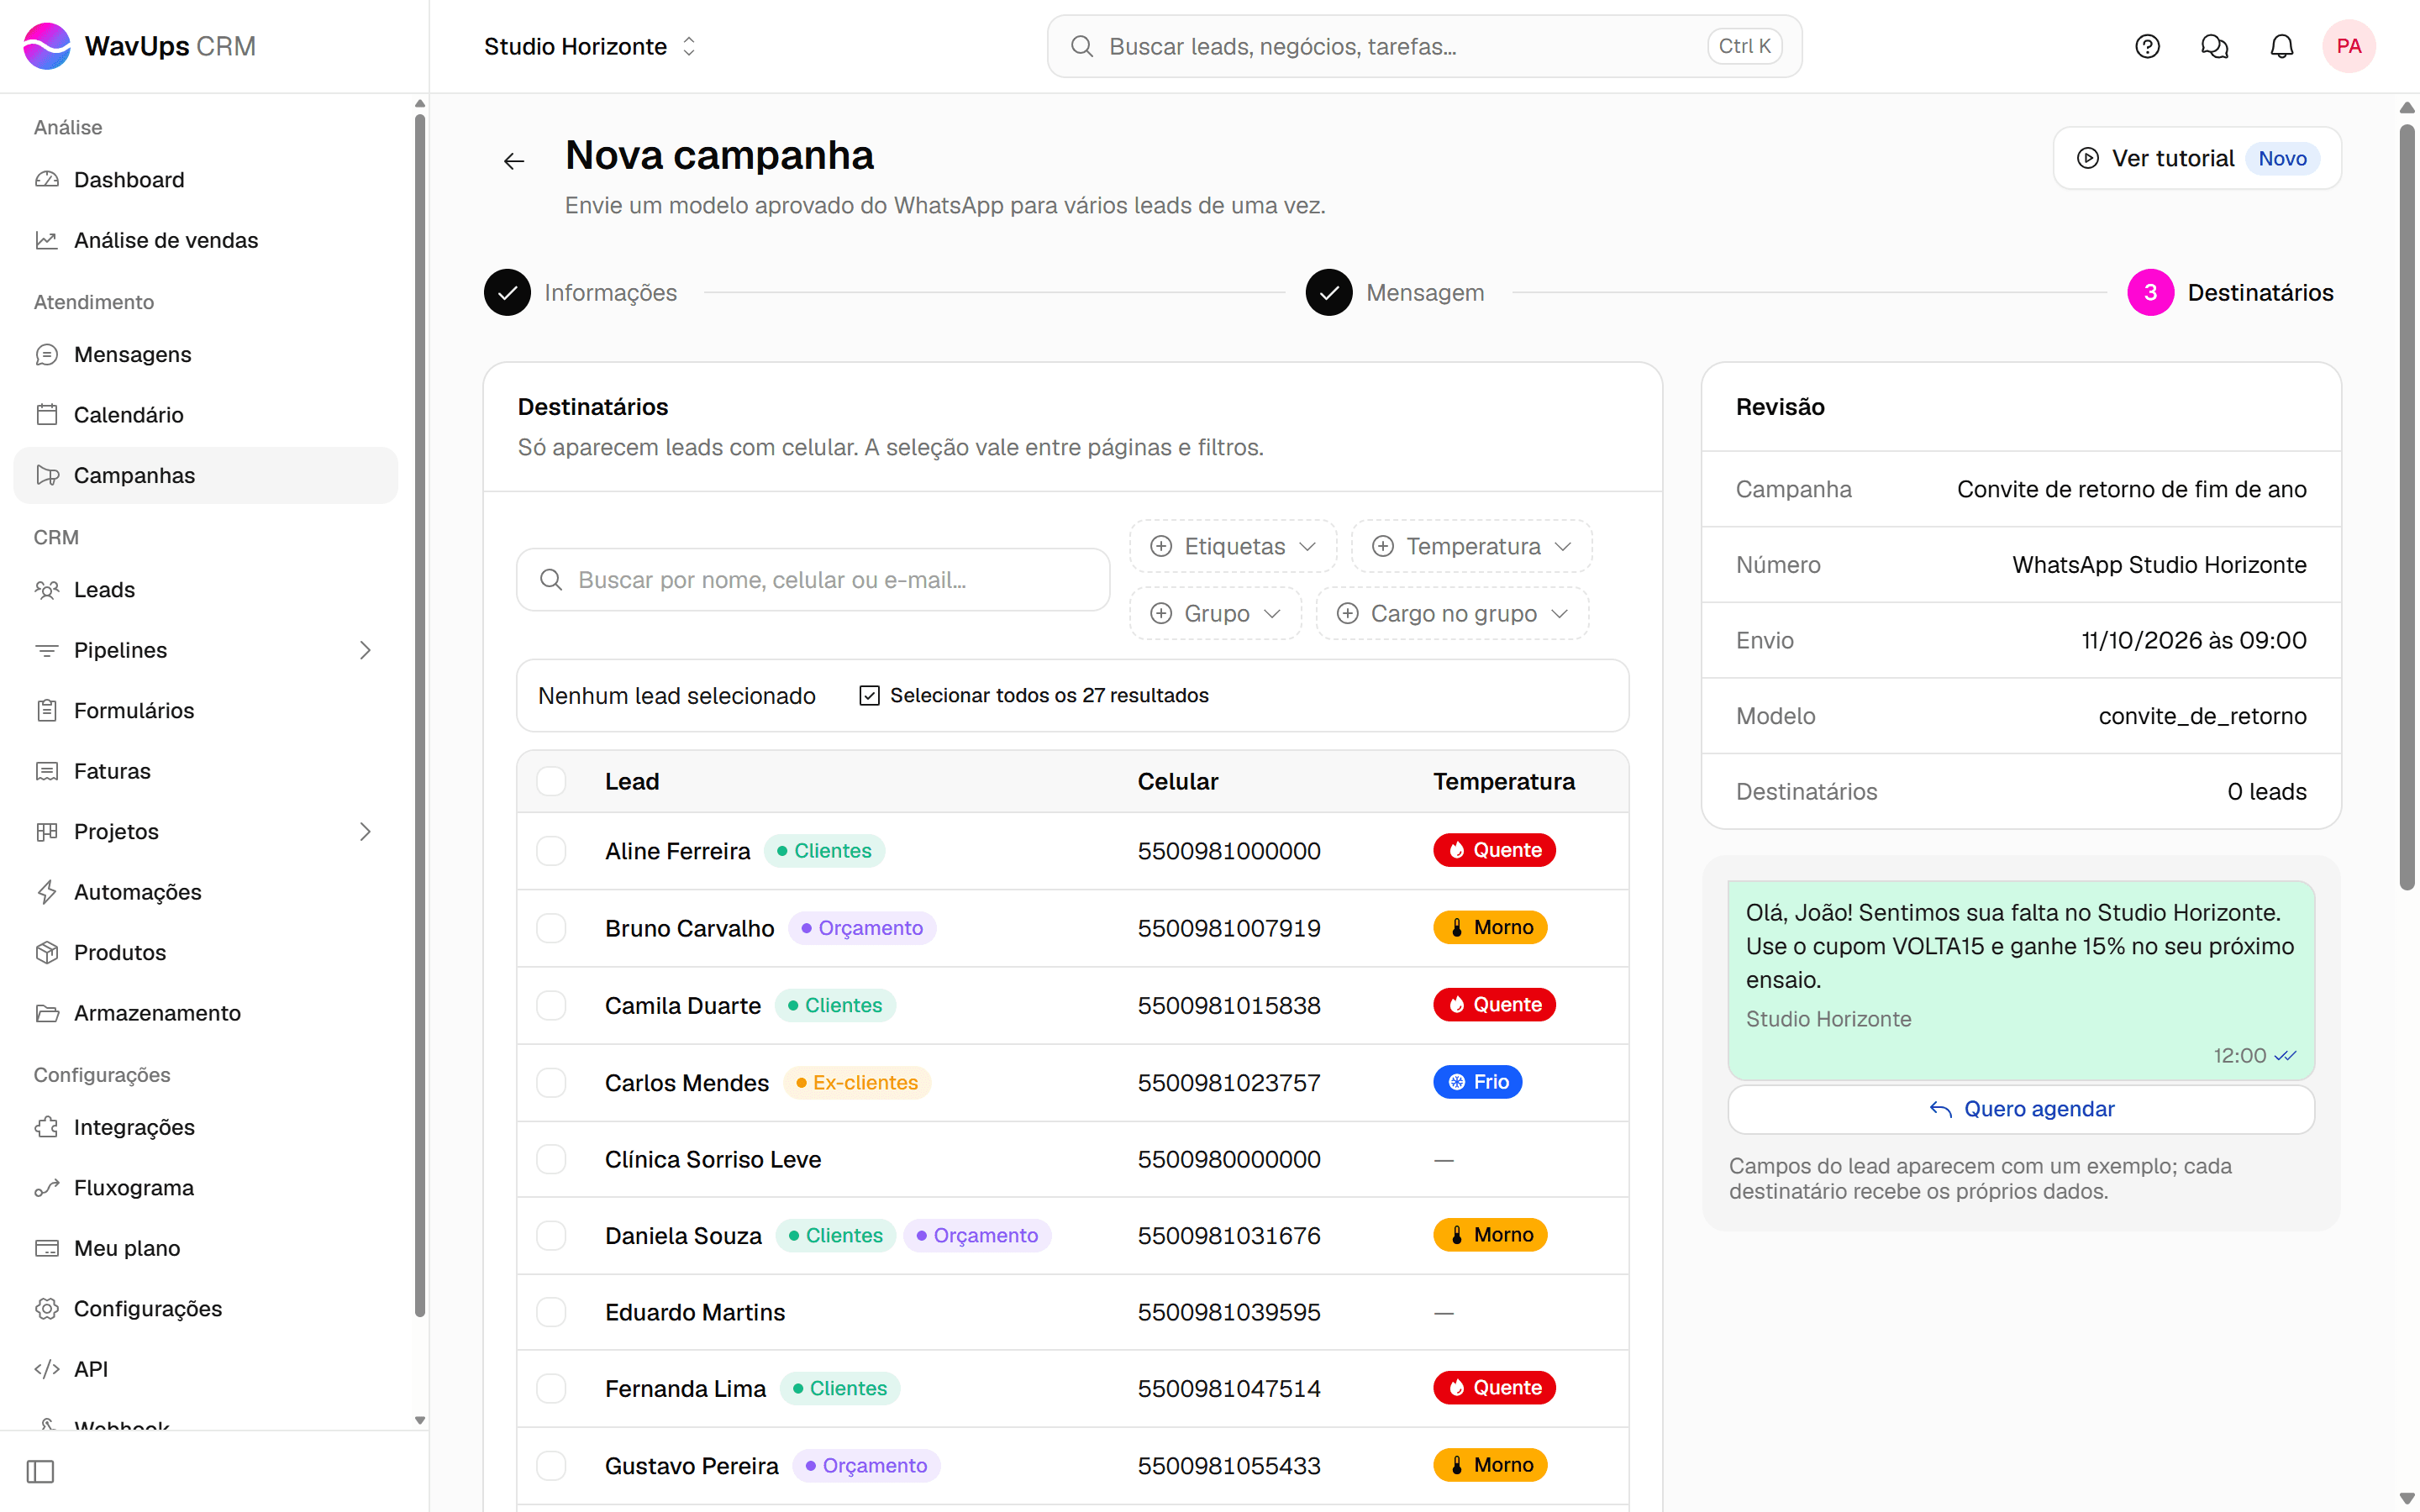Click the API code brackets icon
The width and height of the screenshot is (2420, 1512).
(x=47, y=1369)
